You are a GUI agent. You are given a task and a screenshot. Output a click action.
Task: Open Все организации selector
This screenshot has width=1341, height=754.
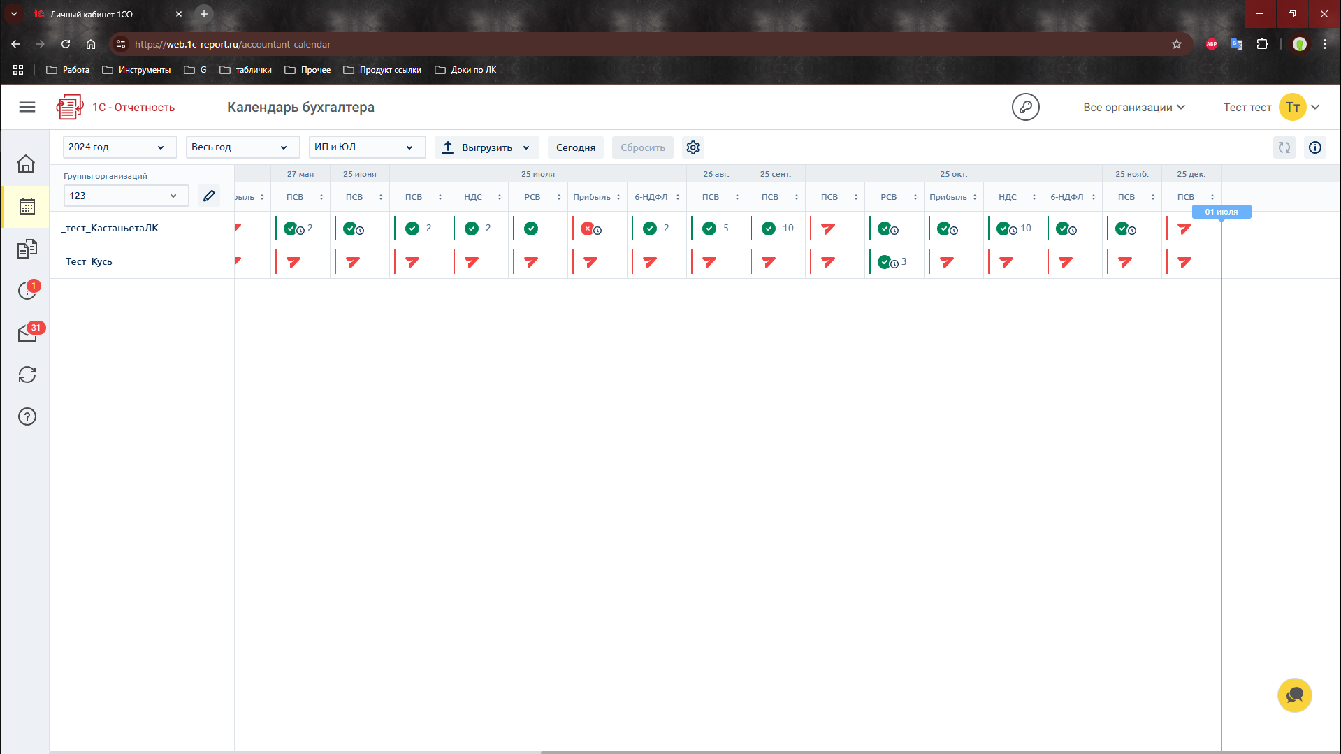coord(1133,107)
